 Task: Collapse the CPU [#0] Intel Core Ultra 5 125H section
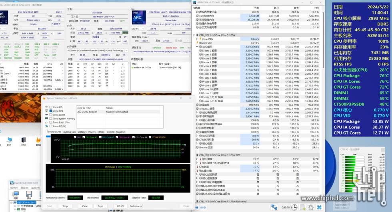coord(194,35)
